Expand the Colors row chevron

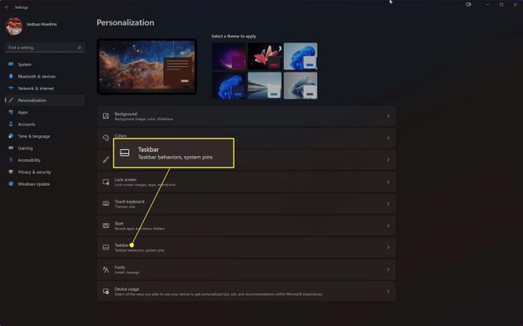tap(389, 138)
